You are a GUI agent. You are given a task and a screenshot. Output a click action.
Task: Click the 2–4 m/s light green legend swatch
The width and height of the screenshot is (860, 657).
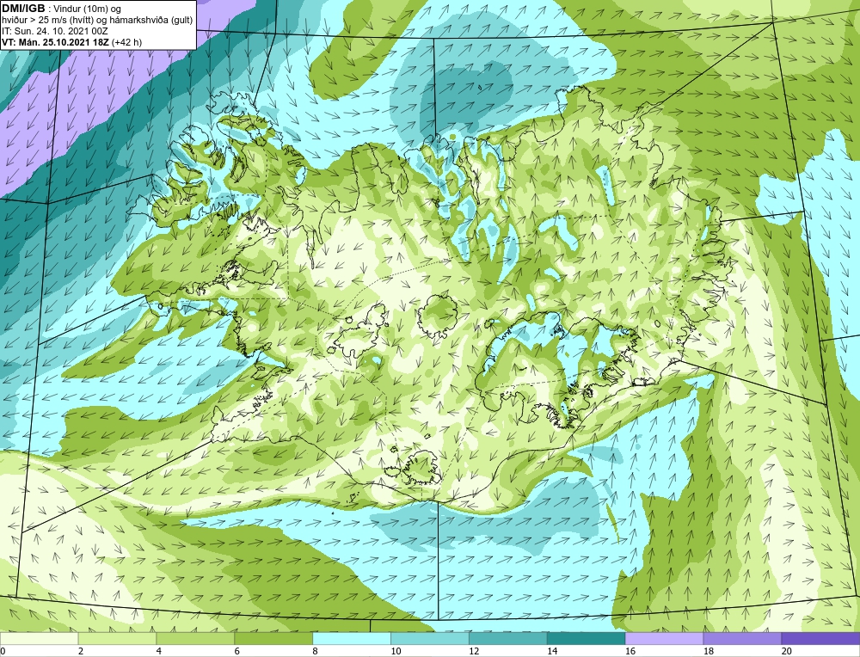(117, 638)
